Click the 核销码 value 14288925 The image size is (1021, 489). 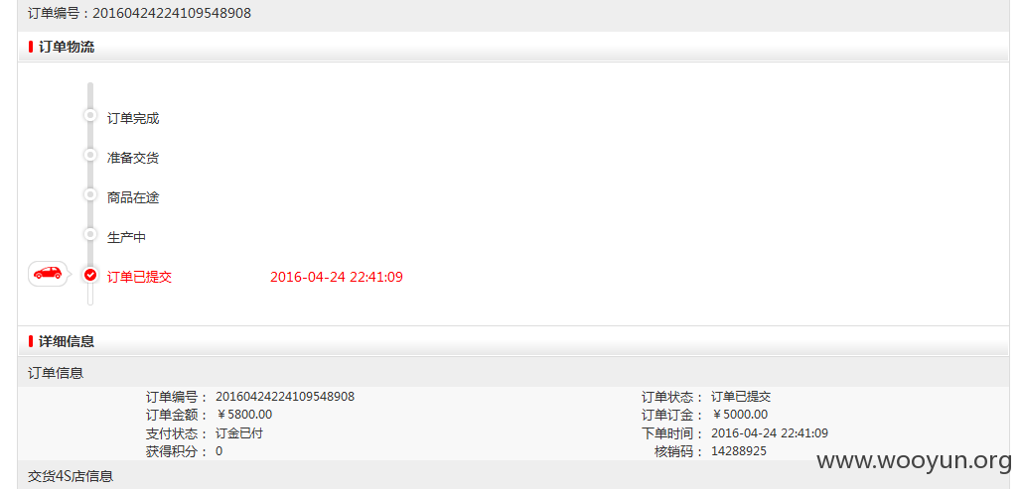point(739,451)
